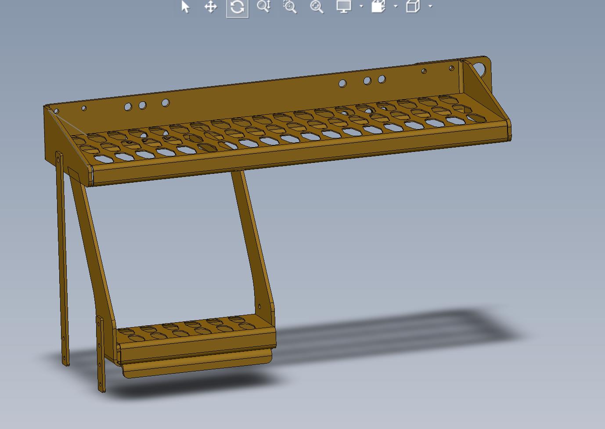Viewport: 605px width, 429px height.
Task: Select the thin vertical mounting strap
Action: (62, 259)
